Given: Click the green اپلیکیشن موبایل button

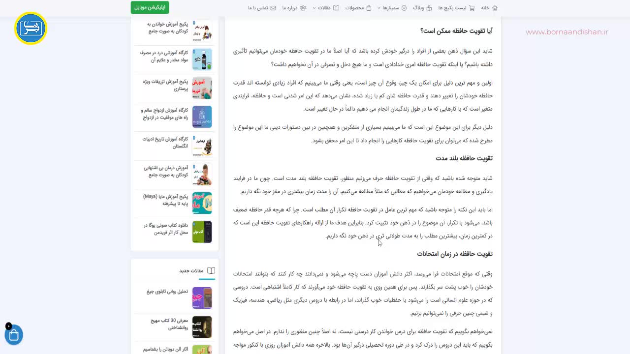Looking at the screenshot, I should coord(150,7).
